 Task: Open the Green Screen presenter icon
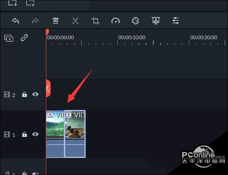[156, 21]
